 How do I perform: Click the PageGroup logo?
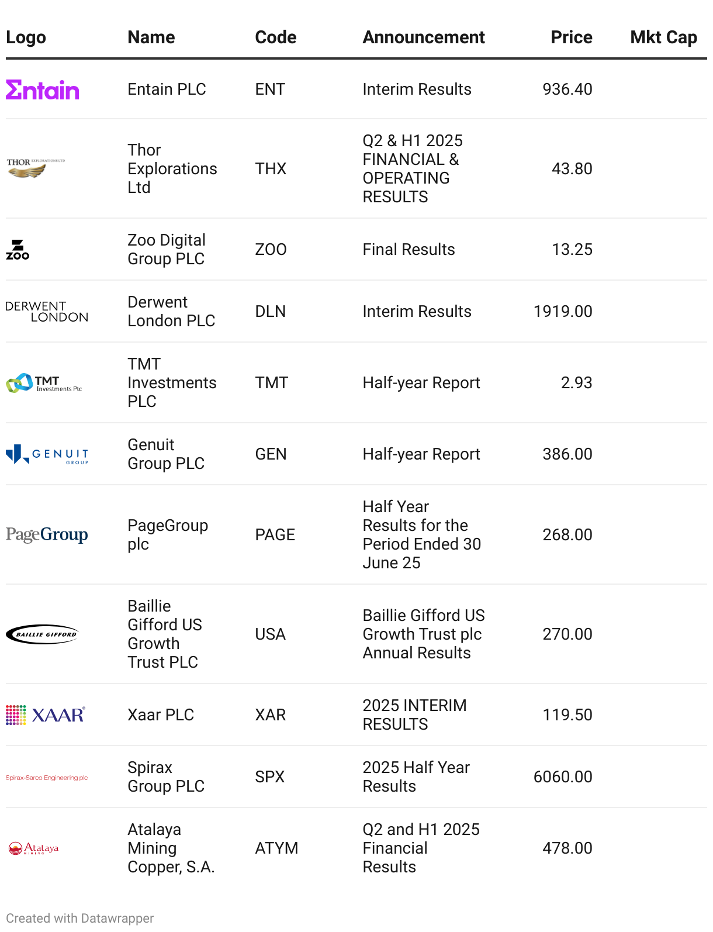point(47,534)
